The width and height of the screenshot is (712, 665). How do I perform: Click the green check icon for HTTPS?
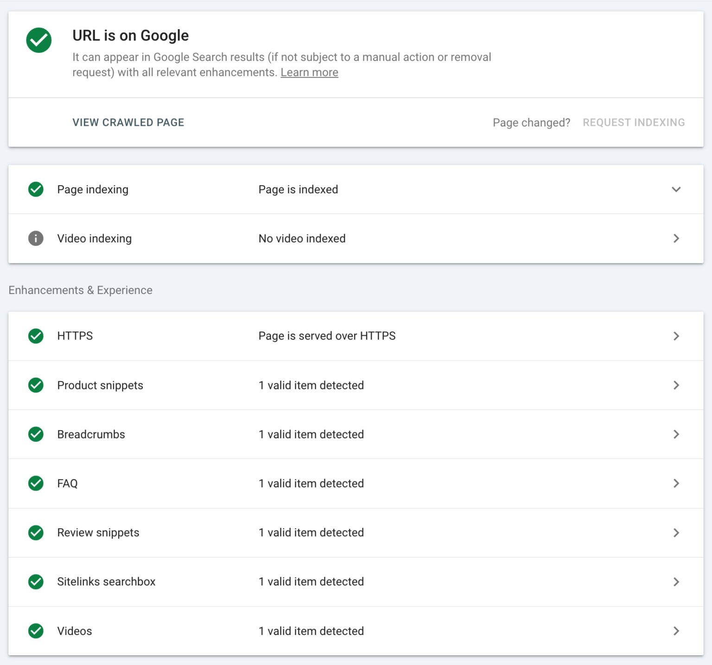click(x=36, y=336)
